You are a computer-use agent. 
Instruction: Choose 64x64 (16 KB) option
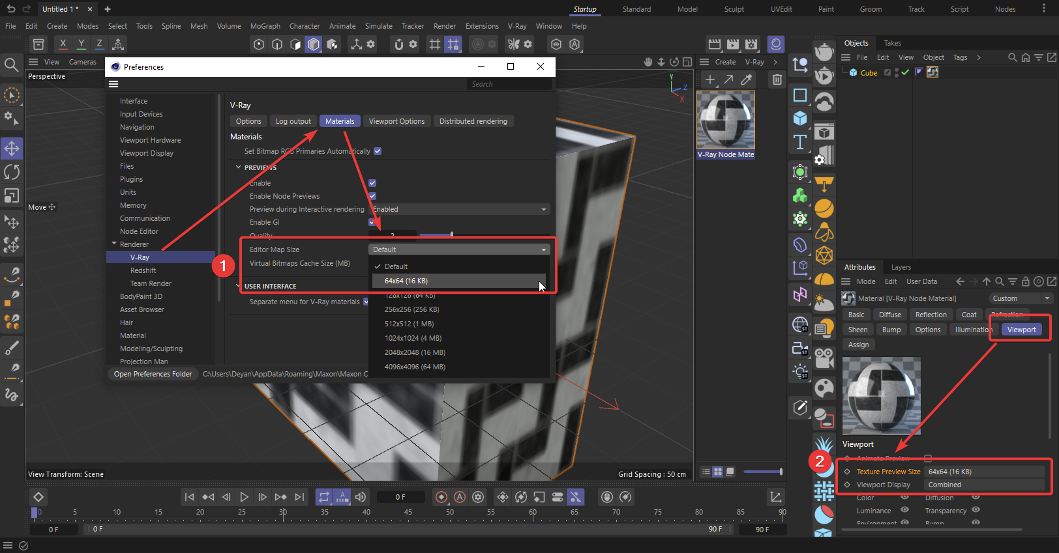tap(459, 281)
